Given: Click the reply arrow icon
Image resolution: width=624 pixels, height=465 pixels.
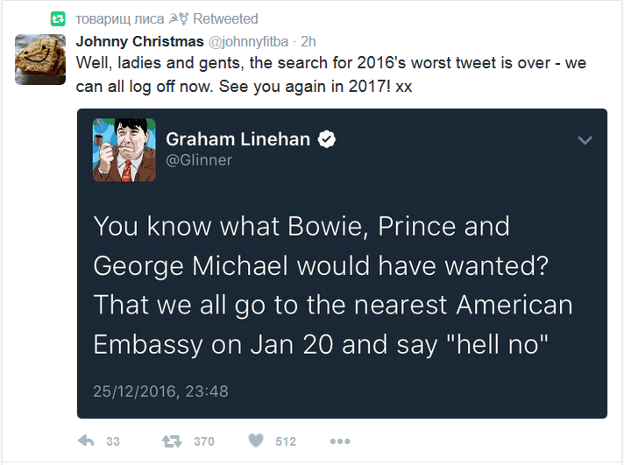Looking at the screenshot, I should click(x=86, y=440).
